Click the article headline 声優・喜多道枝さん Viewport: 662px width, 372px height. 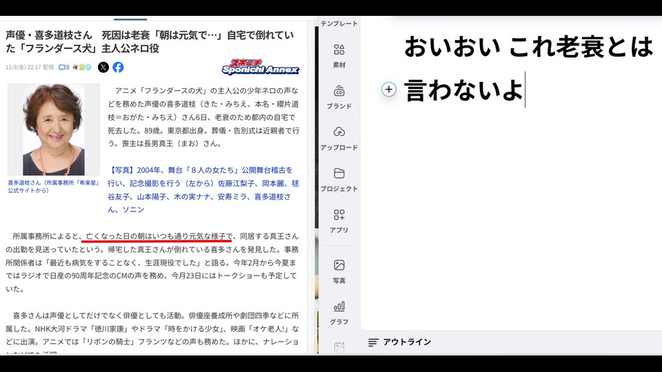[x=150, y=41]
